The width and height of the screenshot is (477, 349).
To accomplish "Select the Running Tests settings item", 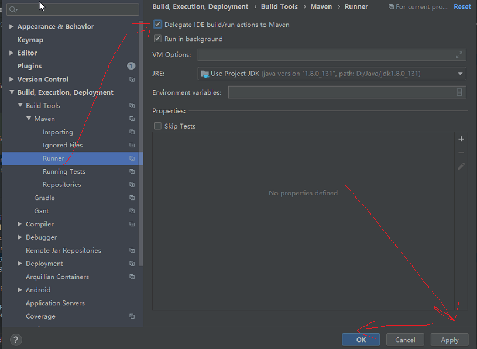I will click(x=64, y=172).
